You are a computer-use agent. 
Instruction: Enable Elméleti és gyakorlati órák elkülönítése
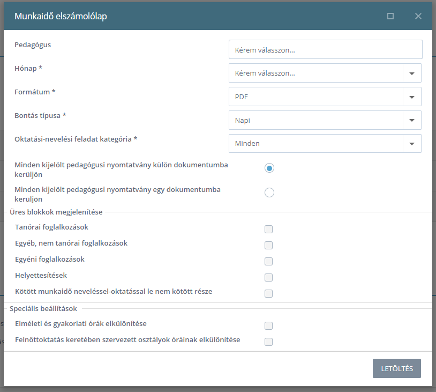(268, 326)
